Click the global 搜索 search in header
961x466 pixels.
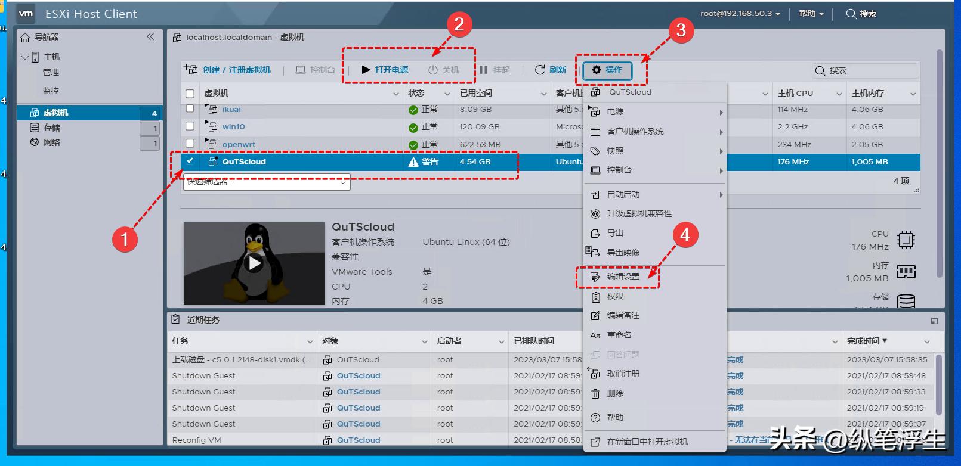coord(861,14)
